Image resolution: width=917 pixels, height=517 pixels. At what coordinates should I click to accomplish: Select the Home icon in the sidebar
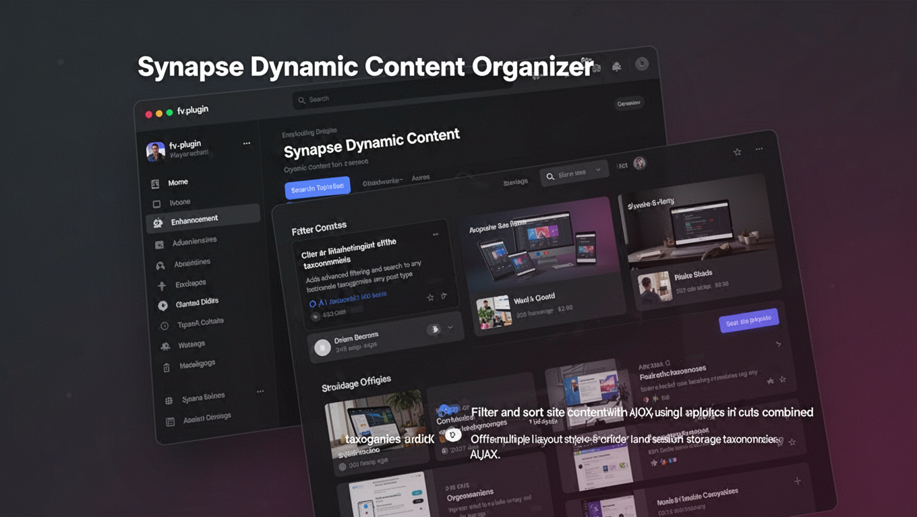point(154,182)
